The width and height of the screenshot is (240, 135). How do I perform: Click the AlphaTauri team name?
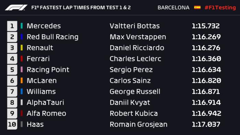pyautogui.click(x=45, y=102)
